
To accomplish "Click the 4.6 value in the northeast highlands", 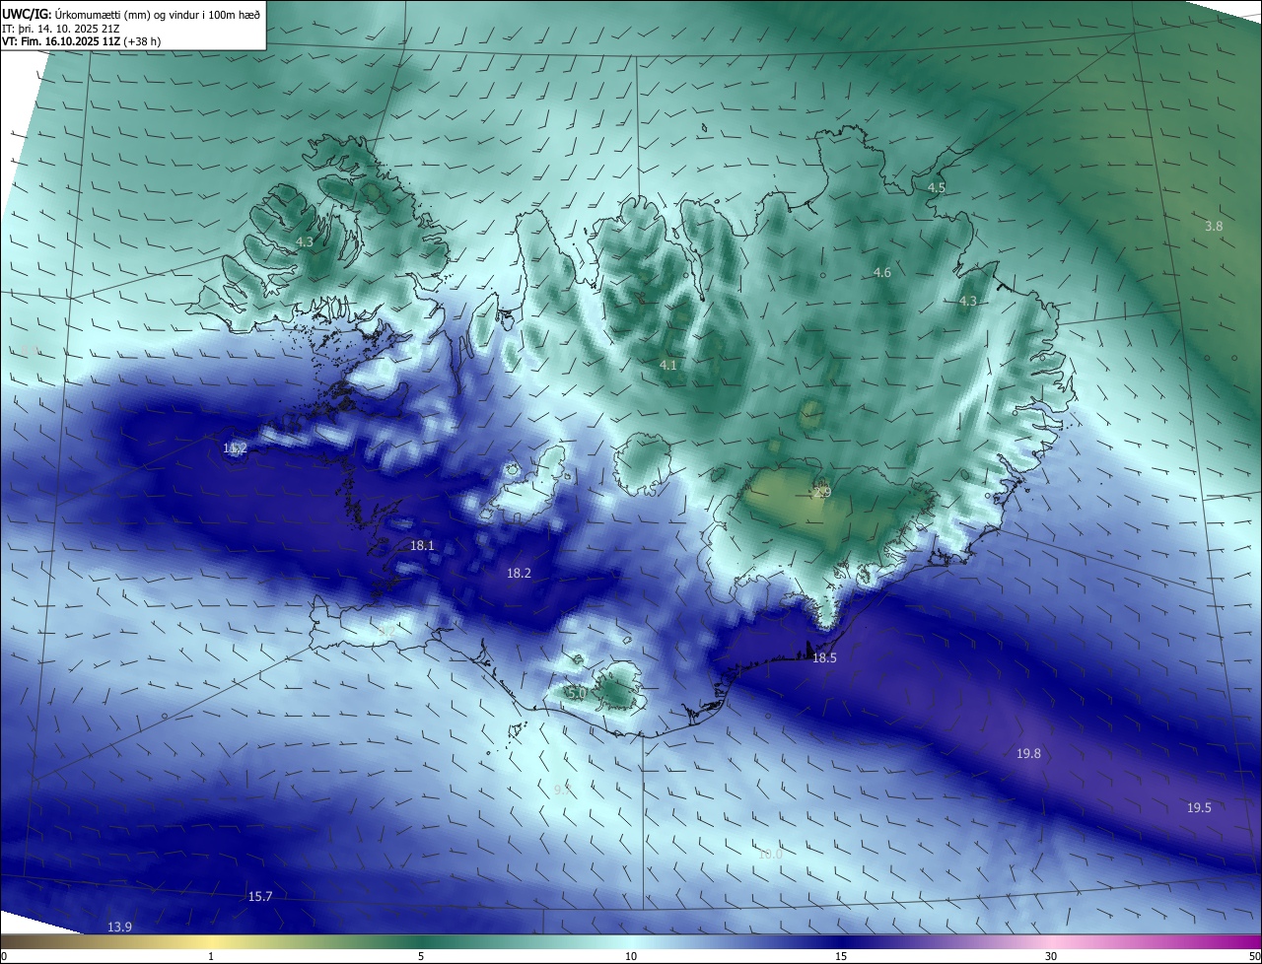I will pyautogui.click(x=882, y=272).
